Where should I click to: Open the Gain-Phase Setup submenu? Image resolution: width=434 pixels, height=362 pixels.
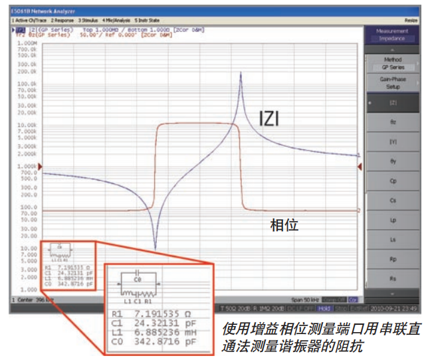pyautogui.click(x=392, y=83)
